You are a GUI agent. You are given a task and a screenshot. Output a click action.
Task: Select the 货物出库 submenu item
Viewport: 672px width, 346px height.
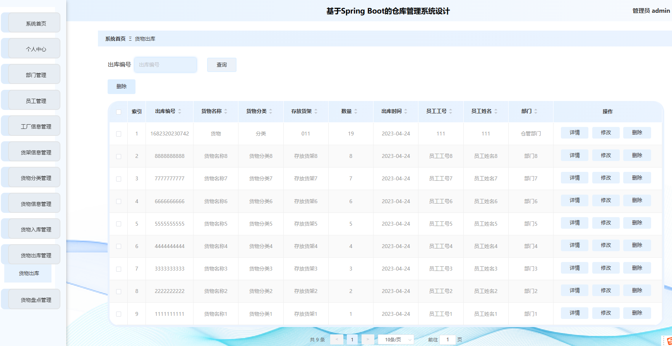point(29,273)
